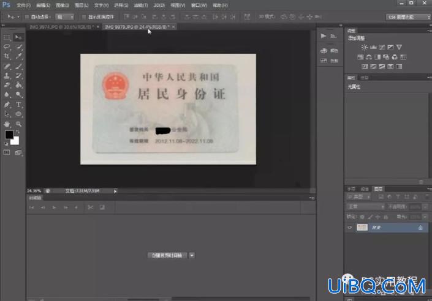Hide the 背景 layer with eye icon
The width and height of the screenshot is (432, 301).
tap(350, 227)
